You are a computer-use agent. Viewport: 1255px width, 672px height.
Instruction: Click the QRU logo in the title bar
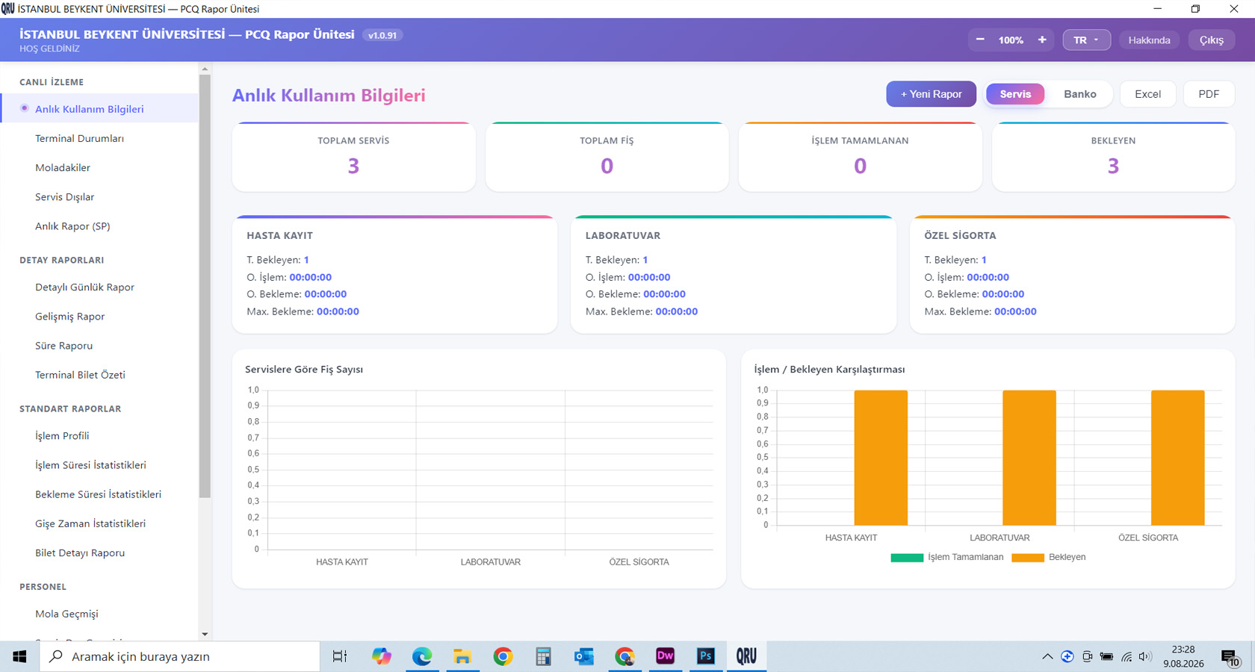click(7, 9)
